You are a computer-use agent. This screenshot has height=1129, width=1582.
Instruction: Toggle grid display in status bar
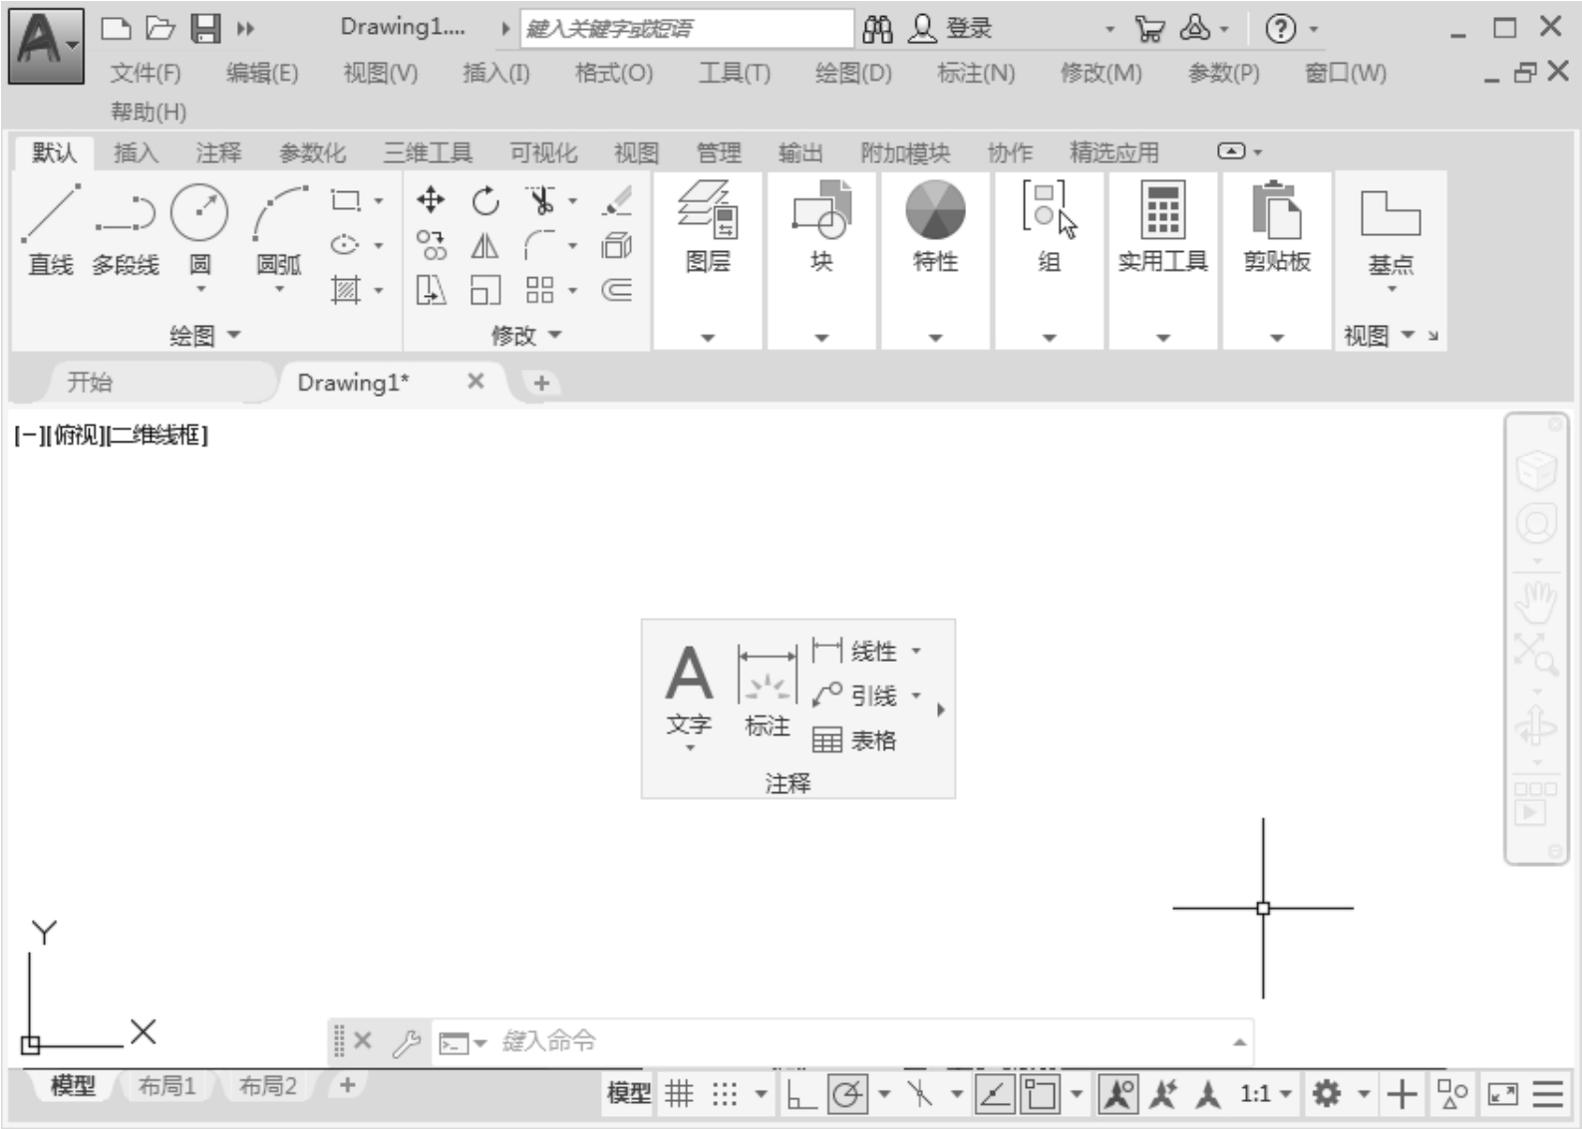(x=680, y=1094)
